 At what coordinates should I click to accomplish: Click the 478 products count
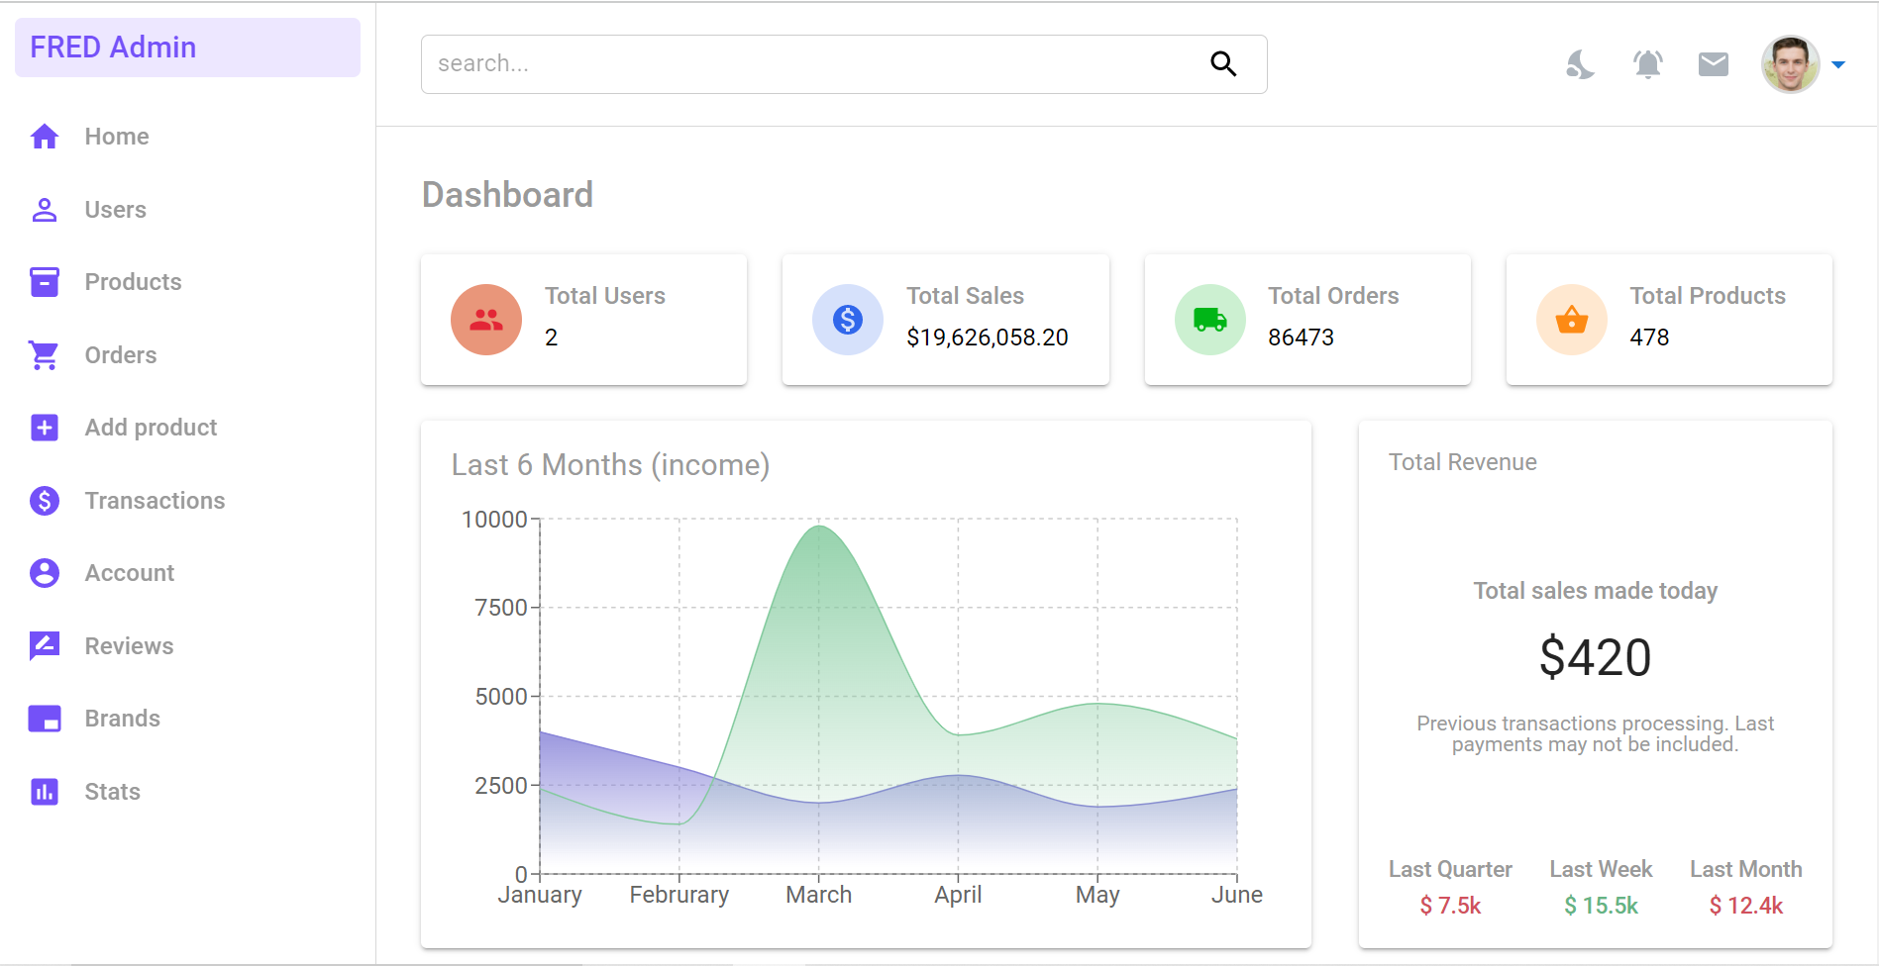(x=1650, y=338)
